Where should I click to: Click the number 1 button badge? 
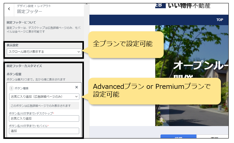click(11, 88)
